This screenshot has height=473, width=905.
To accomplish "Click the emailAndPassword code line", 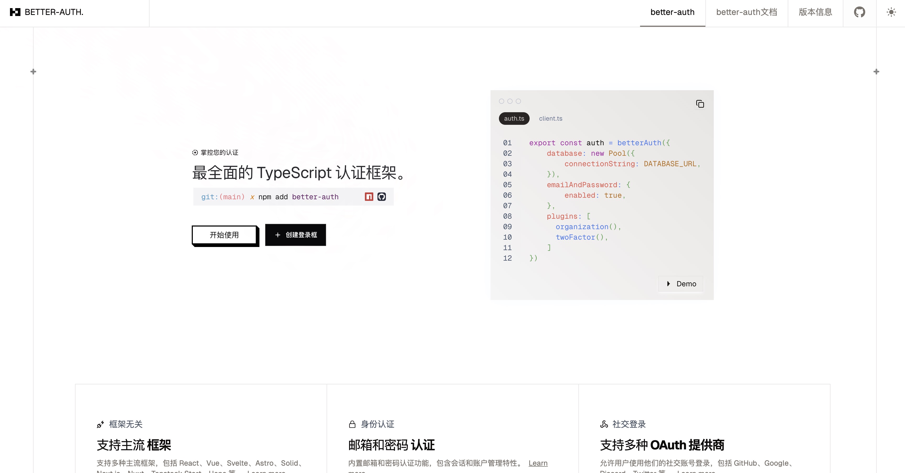I will 588,185.
